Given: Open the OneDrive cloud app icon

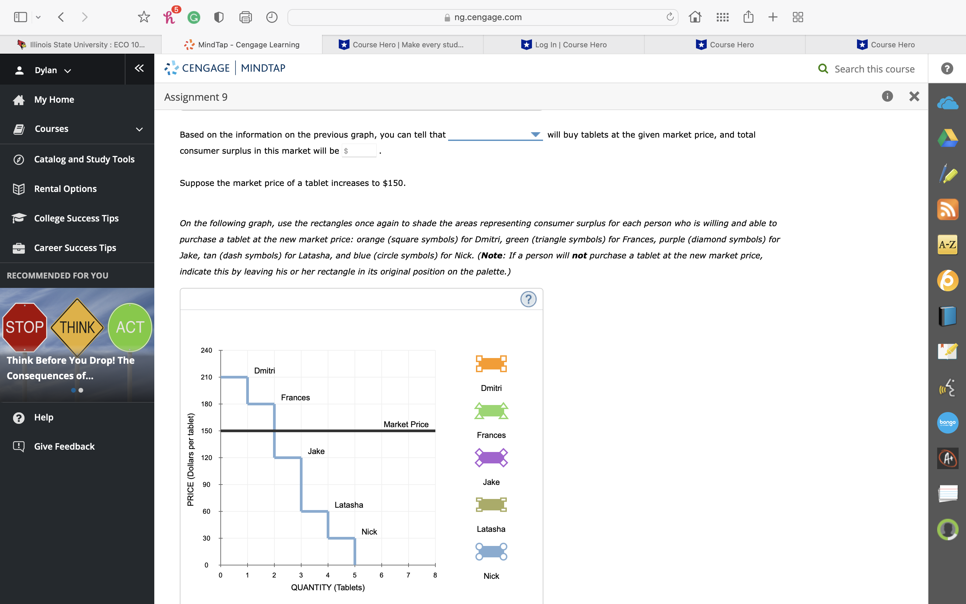Looking at the screenshot, I should tap(947, 103).
